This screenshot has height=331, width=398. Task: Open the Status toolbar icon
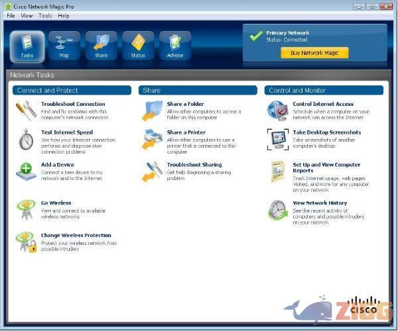tap(138, 46)
